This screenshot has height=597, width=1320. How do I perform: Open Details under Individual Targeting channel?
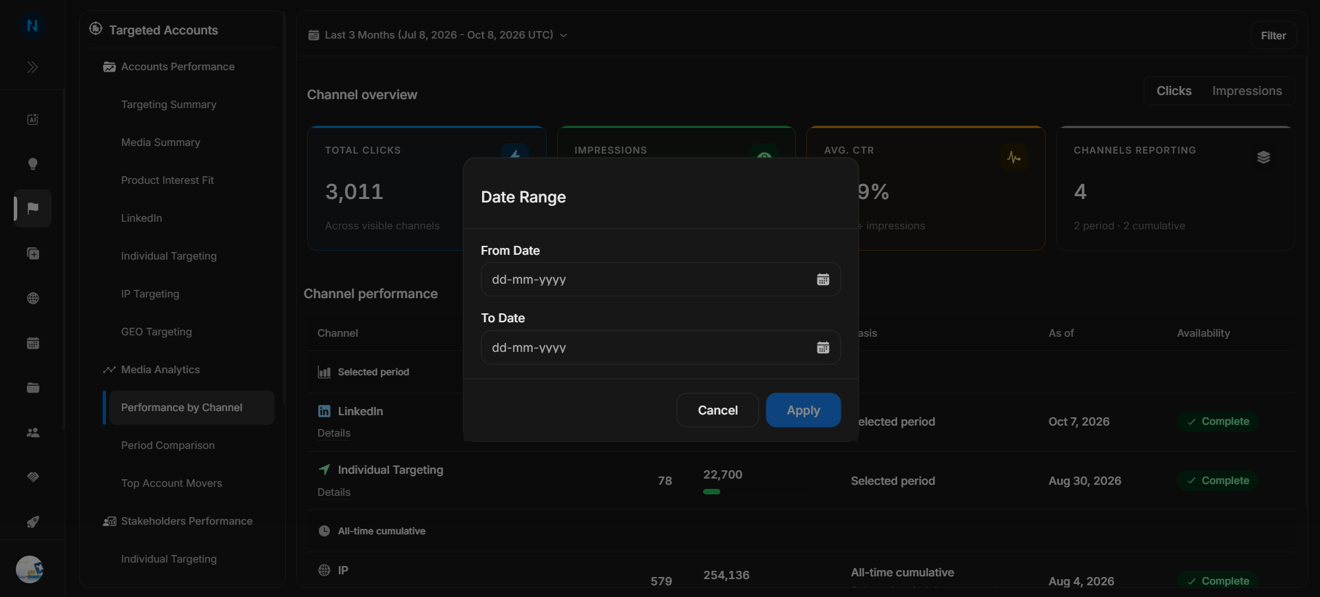point(334,492)
